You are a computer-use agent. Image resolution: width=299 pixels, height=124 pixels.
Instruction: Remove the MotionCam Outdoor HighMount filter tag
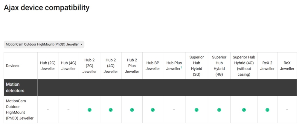[x=81, y=44]
